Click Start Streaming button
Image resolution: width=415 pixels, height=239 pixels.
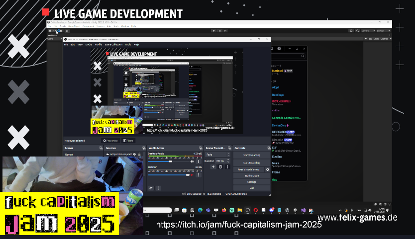click(x=252, y=155)
